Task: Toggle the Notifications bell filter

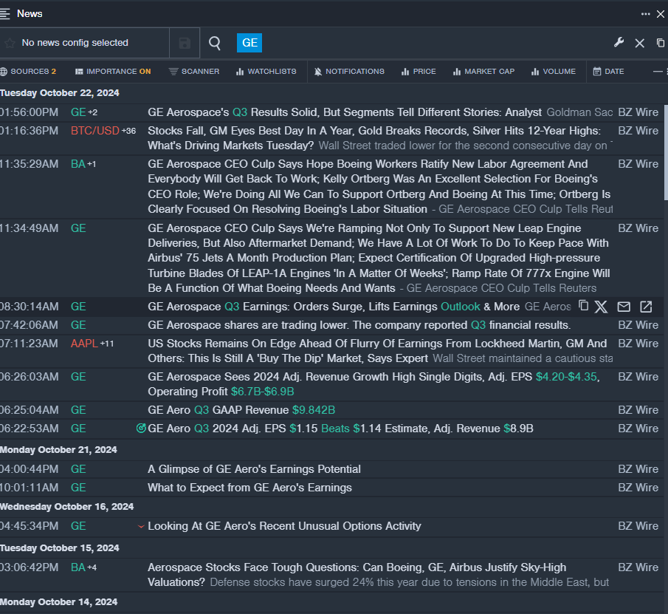Action: [x=349, y=72]
